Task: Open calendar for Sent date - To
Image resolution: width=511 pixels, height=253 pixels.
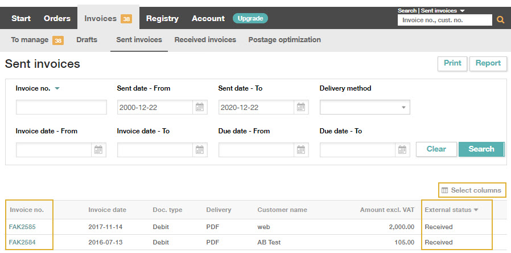Action: 301,107
